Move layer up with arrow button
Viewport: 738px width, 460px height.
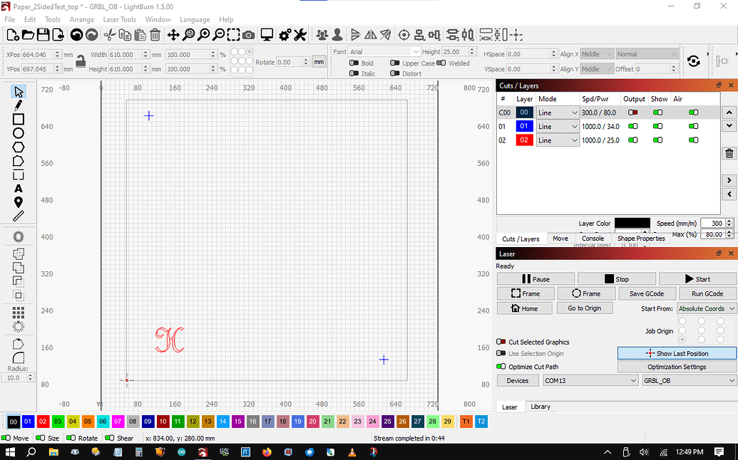[729, 113]
